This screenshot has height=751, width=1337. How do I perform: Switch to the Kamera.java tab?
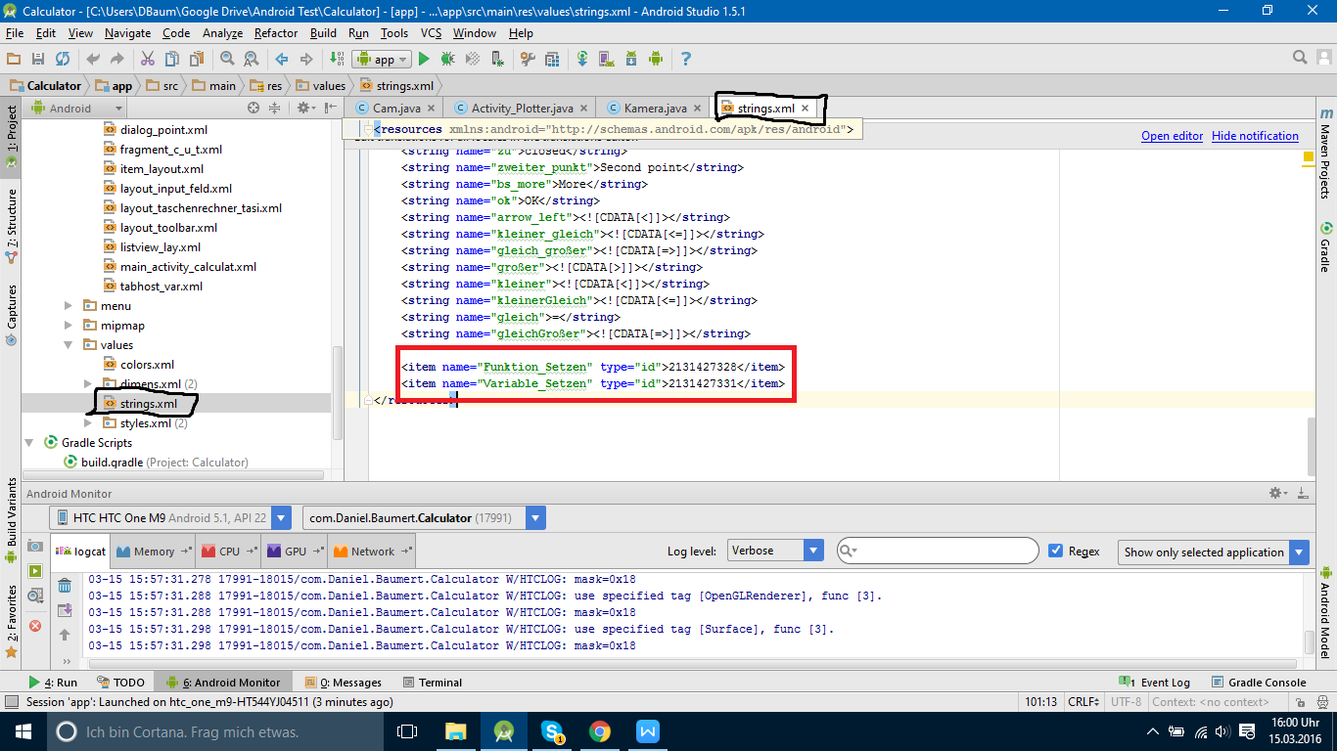(655, 109)
